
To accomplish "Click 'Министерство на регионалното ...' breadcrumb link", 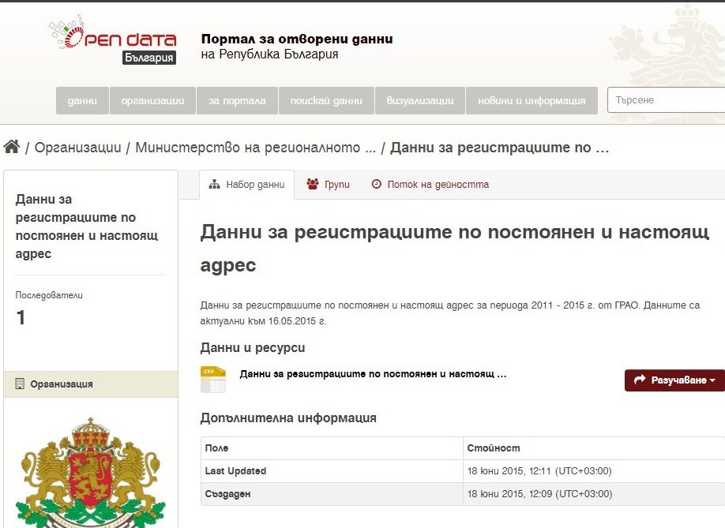I will coord(255,148).
